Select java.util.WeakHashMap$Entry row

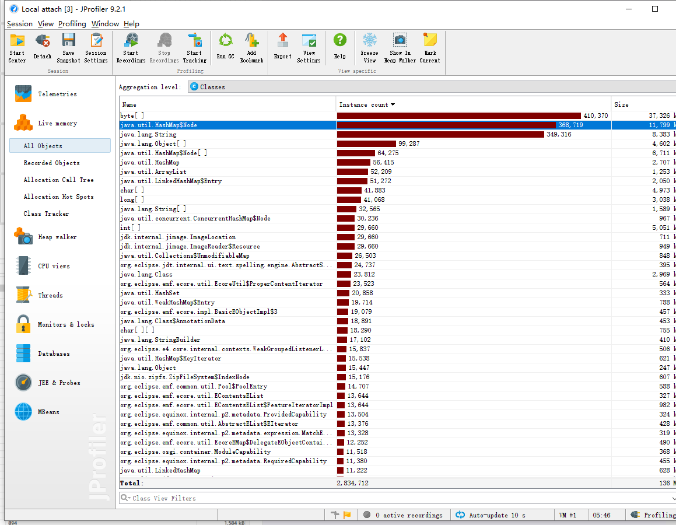click(x=398, y=302)
